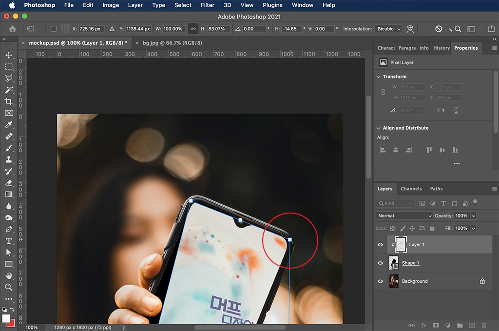Delete layer with trash icon
Screen dimensions: 499x331
tap(484, 325)
